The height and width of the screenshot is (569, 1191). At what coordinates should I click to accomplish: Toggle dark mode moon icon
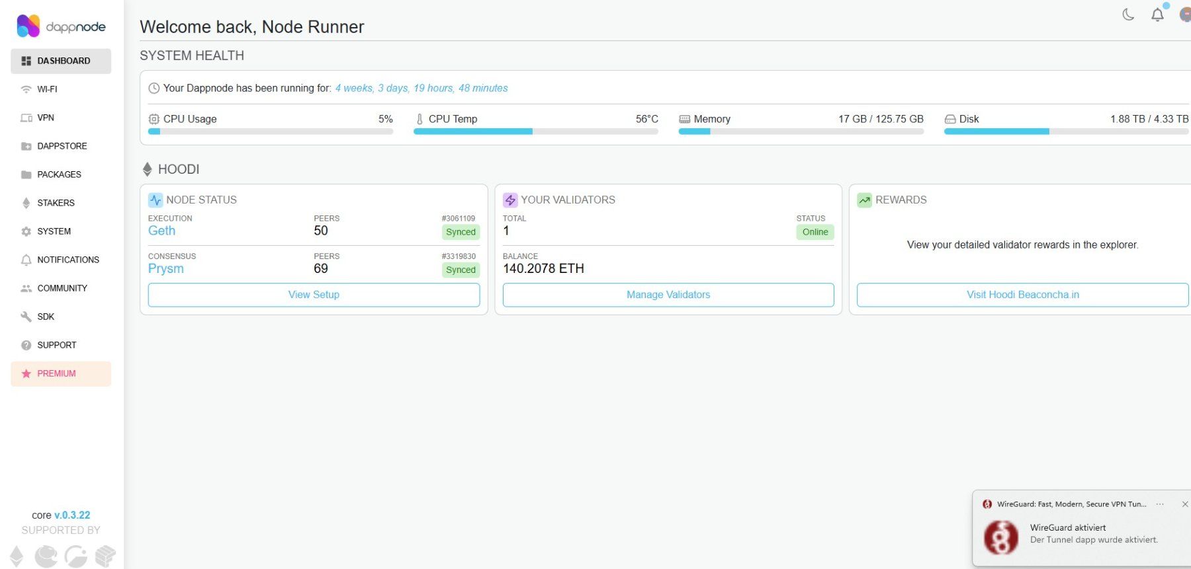point(1129,15)
